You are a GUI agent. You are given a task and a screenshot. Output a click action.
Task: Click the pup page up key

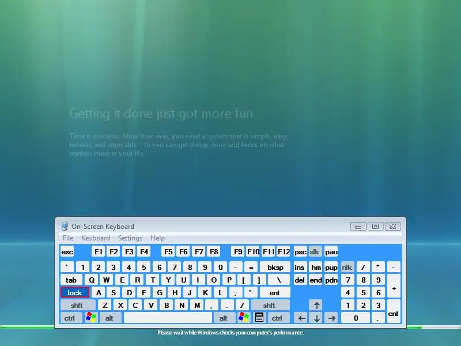331,267
